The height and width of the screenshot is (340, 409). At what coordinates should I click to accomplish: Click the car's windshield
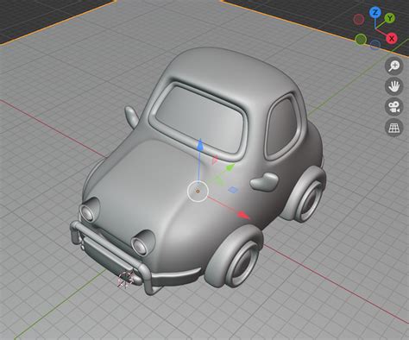(200, 119)
